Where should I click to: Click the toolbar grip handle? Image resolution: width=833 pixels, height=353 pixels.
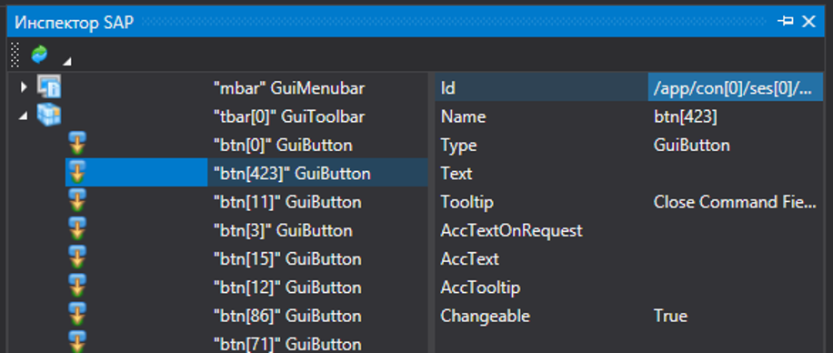[15, 54]
